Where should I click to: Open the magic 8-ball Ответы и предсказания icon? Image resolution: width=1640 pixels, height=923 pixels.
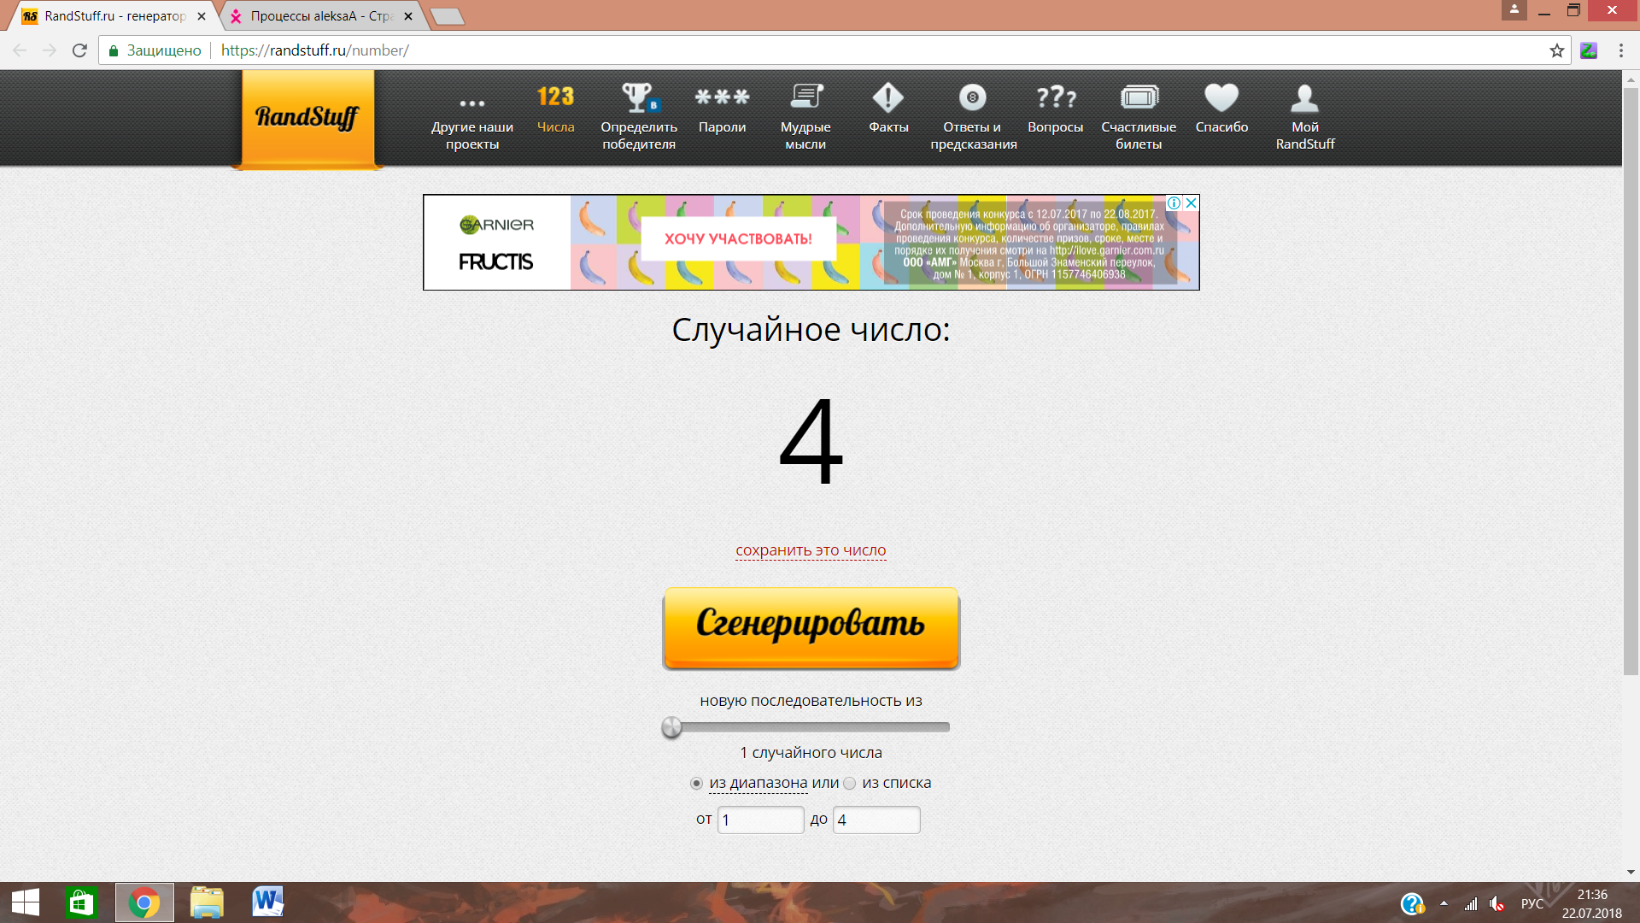(972, 97)
